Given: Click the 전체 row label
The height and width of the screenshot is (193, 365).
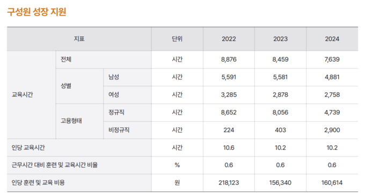Looking at the screenshot, I should [66, 60].
